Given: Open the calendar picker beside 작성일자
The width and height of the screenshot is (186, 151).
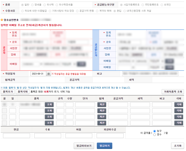Looking at the screenshot, I should (x=49, y=74).
